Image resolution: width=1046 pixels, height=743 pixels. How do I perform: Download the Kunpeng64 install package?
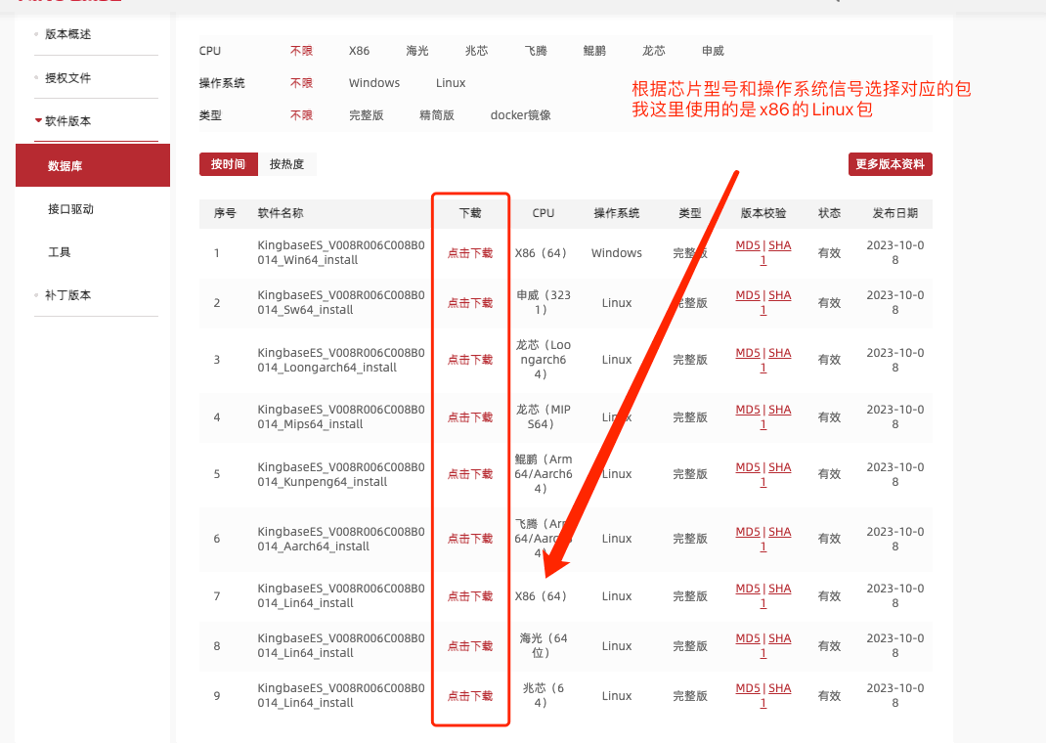[470, 474]
